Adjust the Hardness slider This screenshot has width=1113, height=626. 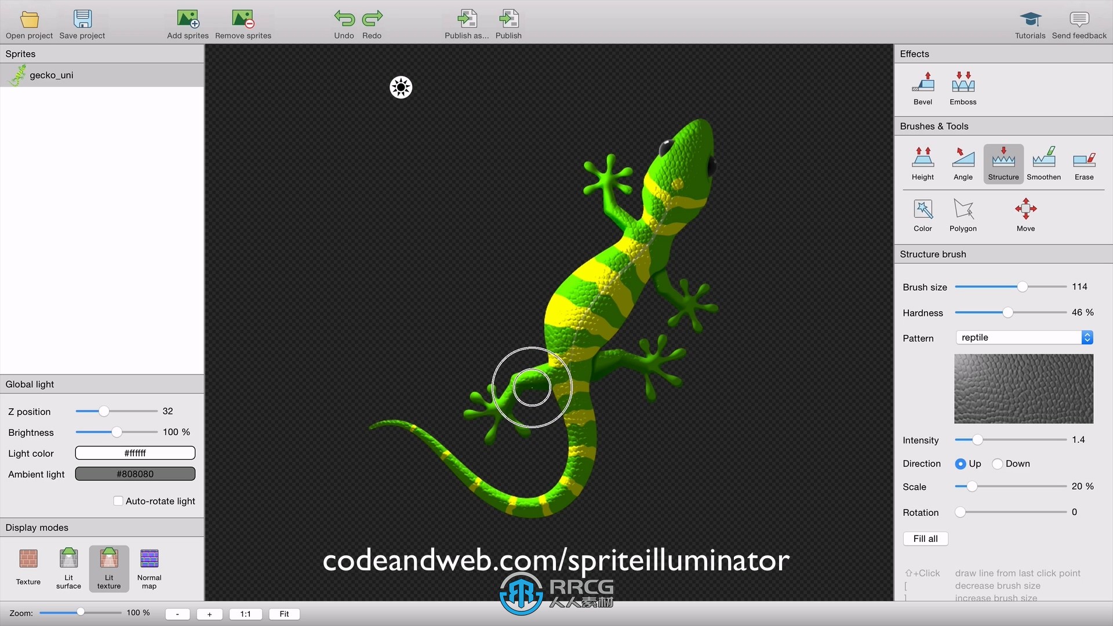click(1008, 312)
